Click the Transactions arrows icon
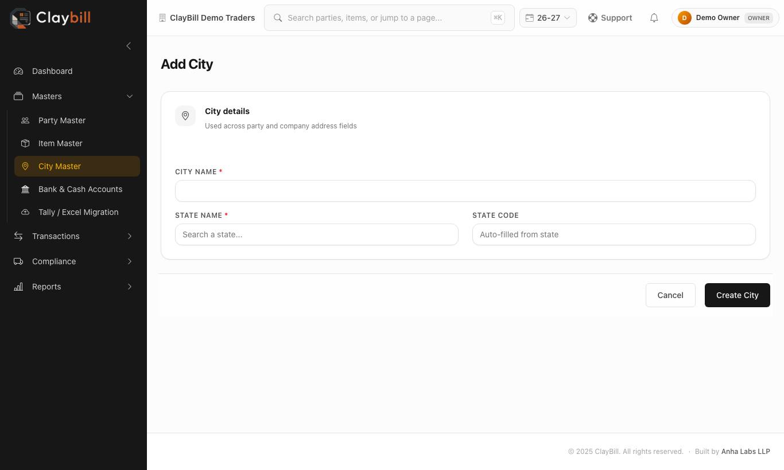The height and width of the screenshot is (470, 784). click(x=18, y=236)
